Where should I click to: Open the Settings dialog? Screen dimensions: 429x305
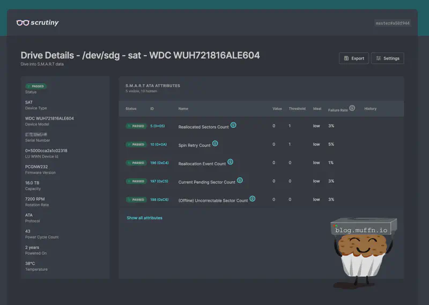[388, 58]
